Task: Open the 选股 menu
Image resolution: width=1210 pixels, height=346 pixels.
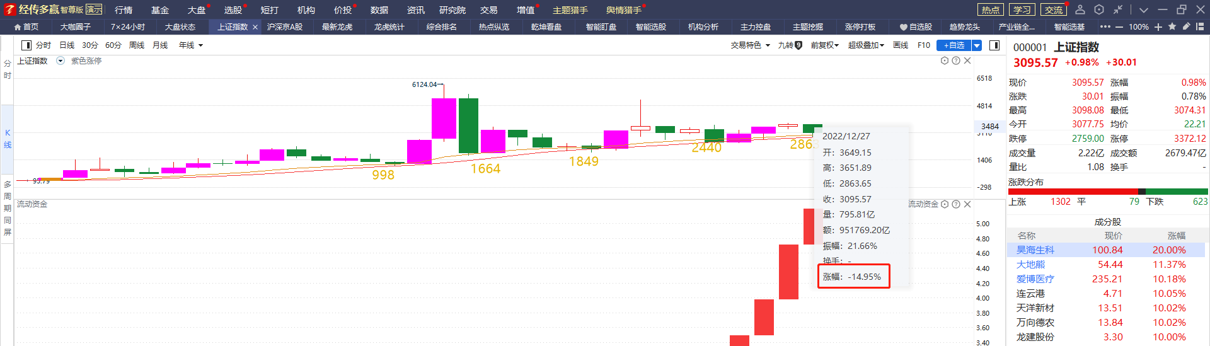Action: (x=233, y=10)
